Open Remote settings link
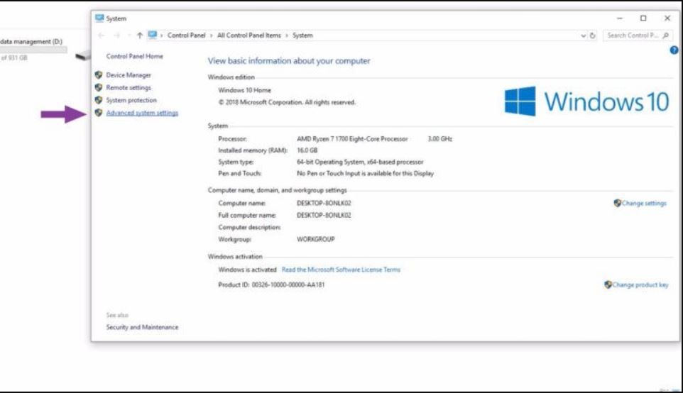The image size is (683, 393). tap(129, 87)
